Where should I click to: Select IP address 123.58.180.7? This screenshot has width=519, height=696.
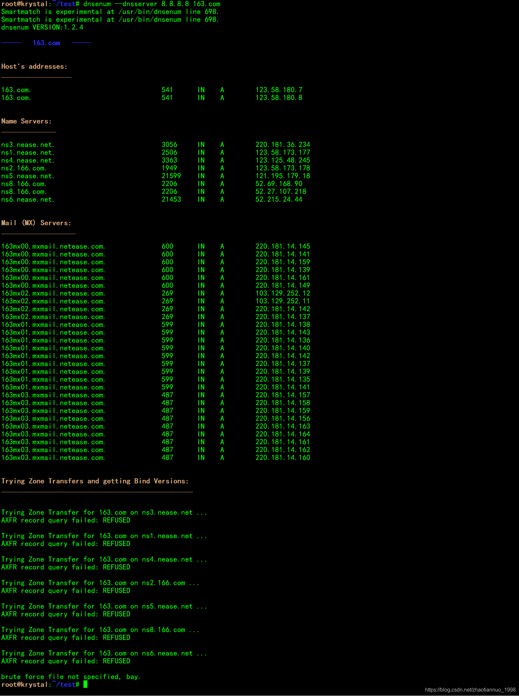click(279, 90)
